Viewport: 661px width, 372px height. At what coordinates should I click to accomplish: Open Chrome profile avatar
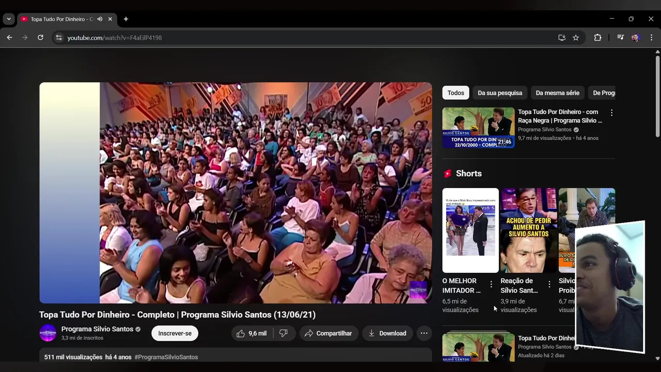pos(636,38)
